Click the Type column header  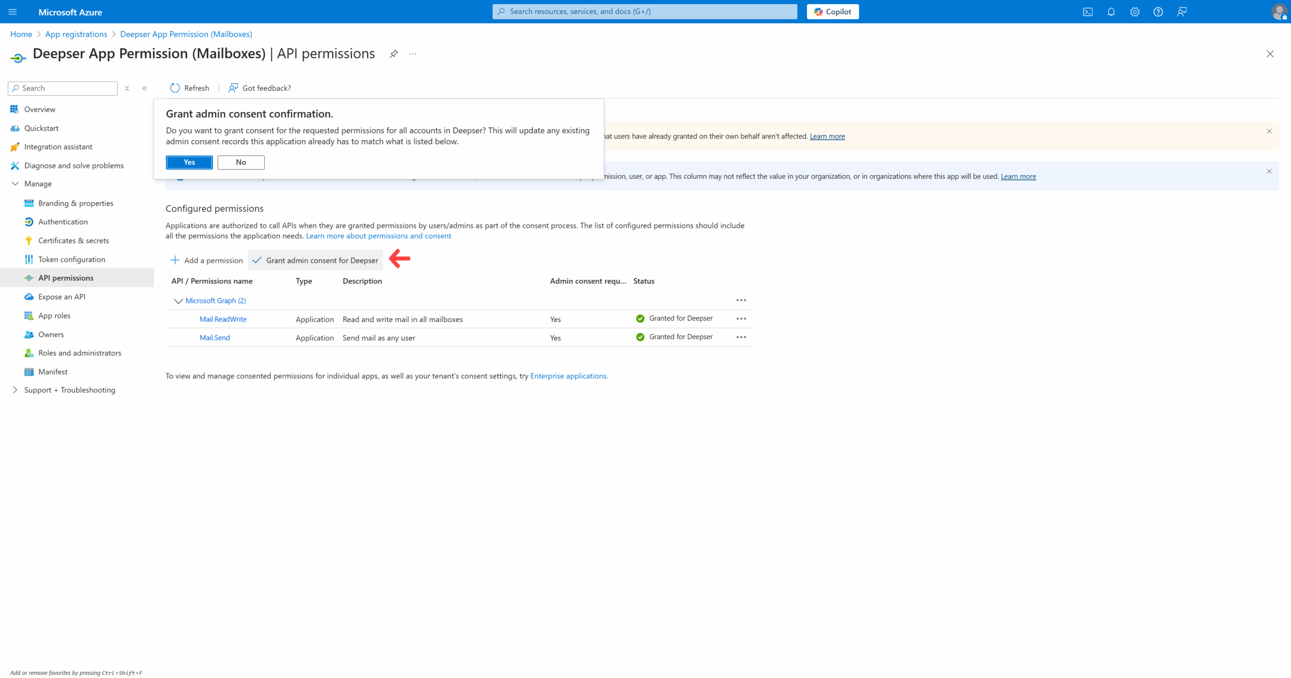click(x=304, y=281)
